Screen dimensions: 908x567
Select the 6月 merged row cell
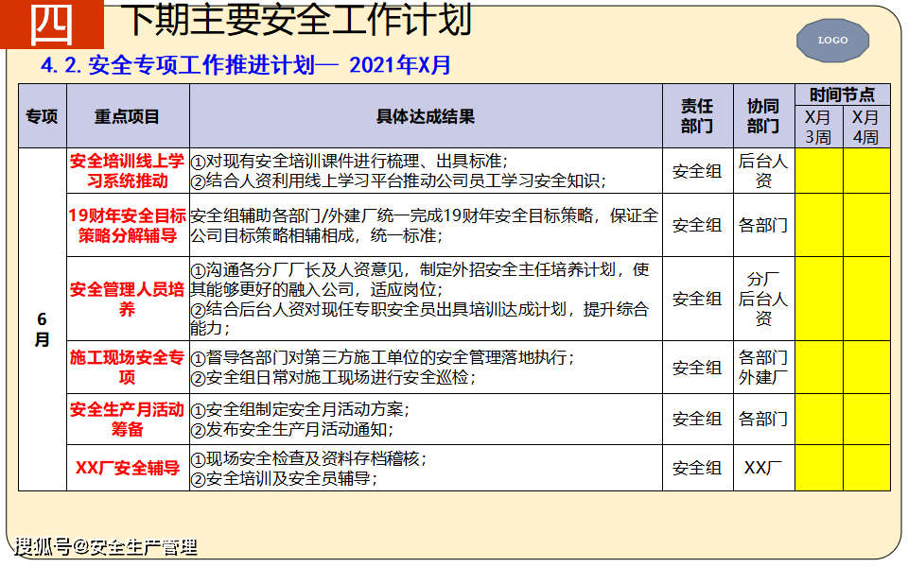(42, 319)
